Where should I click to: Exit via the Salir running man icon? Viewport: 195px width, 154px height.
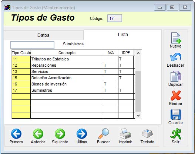pos(176,134)
